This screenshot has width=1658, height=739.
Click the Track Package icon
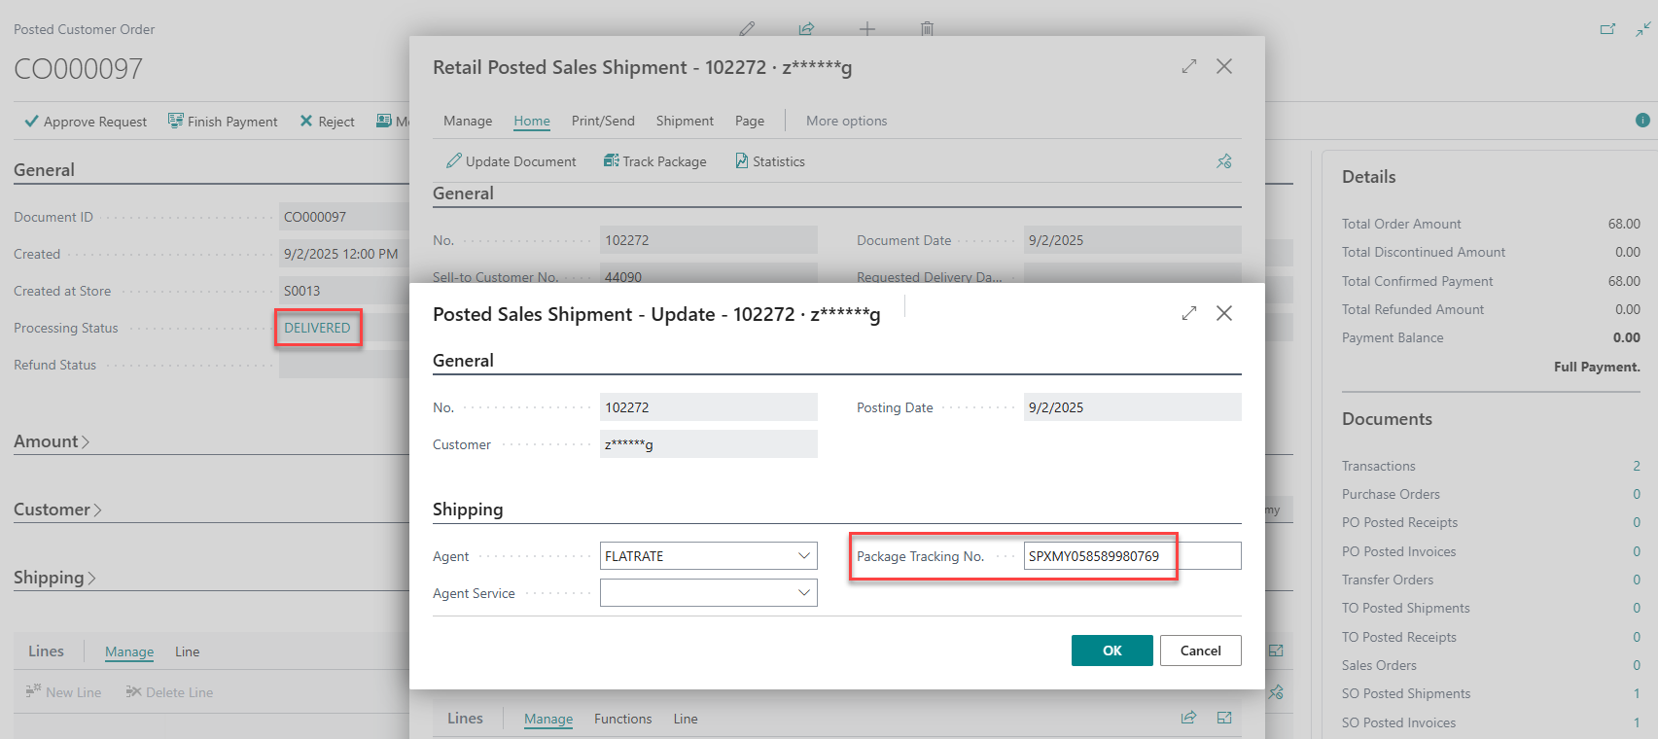point(611,161)
